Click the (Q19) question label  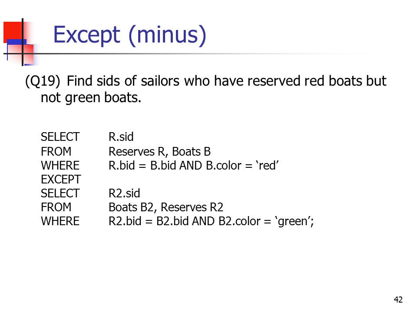pos(43,81)
